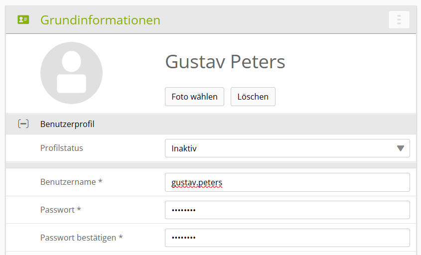The height and width of the screenshot is (255, 421).
Task: Click the Profilstatus dropdown arrow
Action: (400, 148)
